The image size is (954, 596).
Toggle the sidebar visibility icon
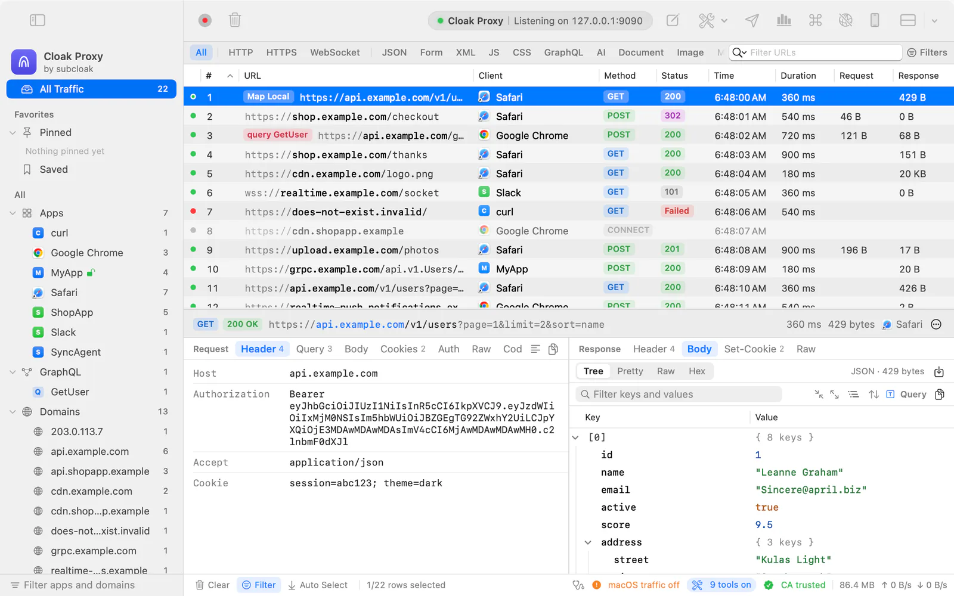(x=38, y=20)
